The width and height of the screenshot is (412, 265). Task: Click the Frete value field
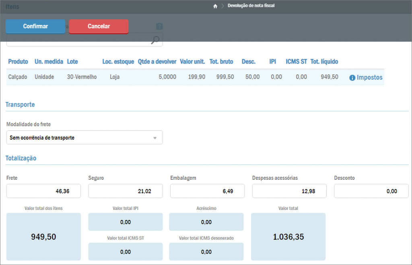tap(43, 191)
